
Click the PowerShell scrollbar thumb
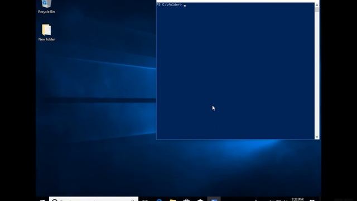coord(317,9)
